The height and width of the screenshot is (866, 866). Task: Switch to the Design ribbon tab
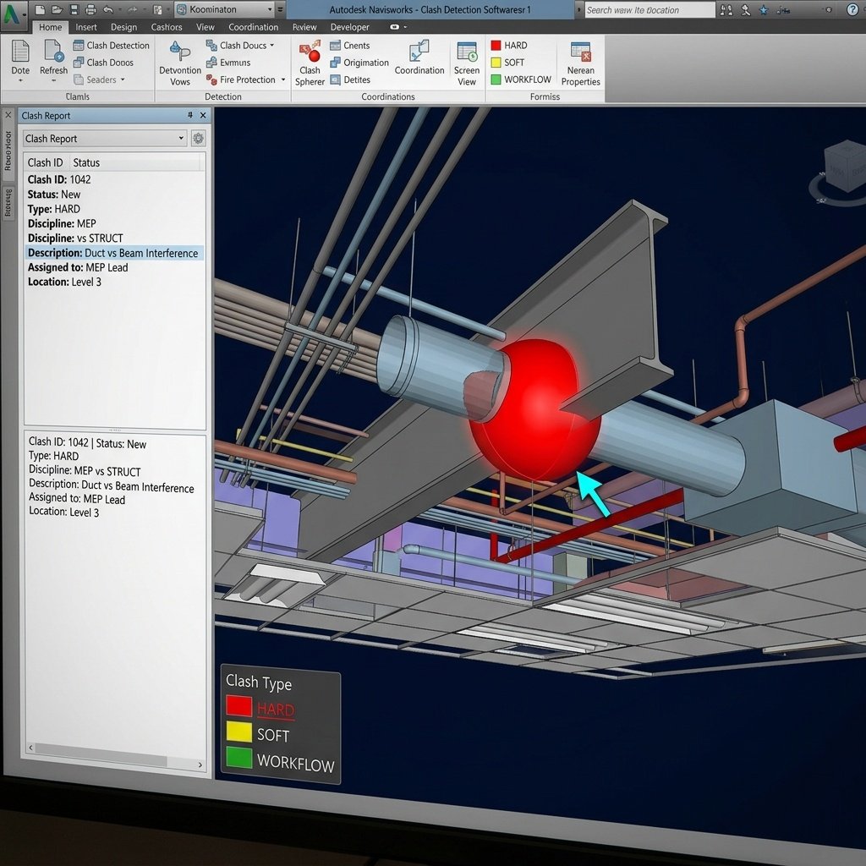coord(123,27)
